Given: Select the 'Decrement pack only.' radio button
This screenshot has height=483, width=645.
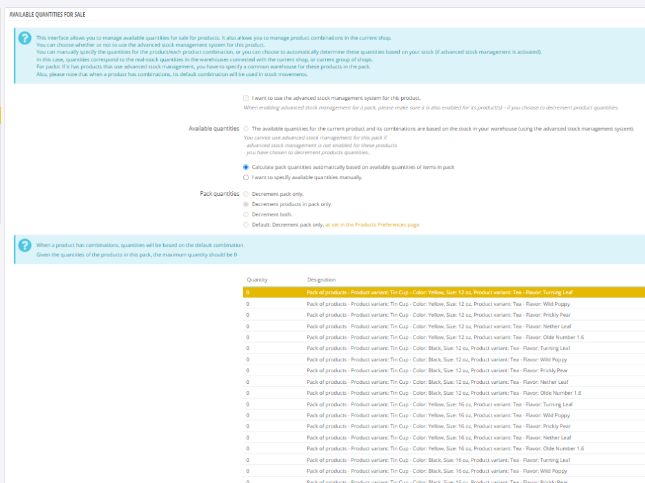Looking at the screenshot, I should tap(246, 194).
